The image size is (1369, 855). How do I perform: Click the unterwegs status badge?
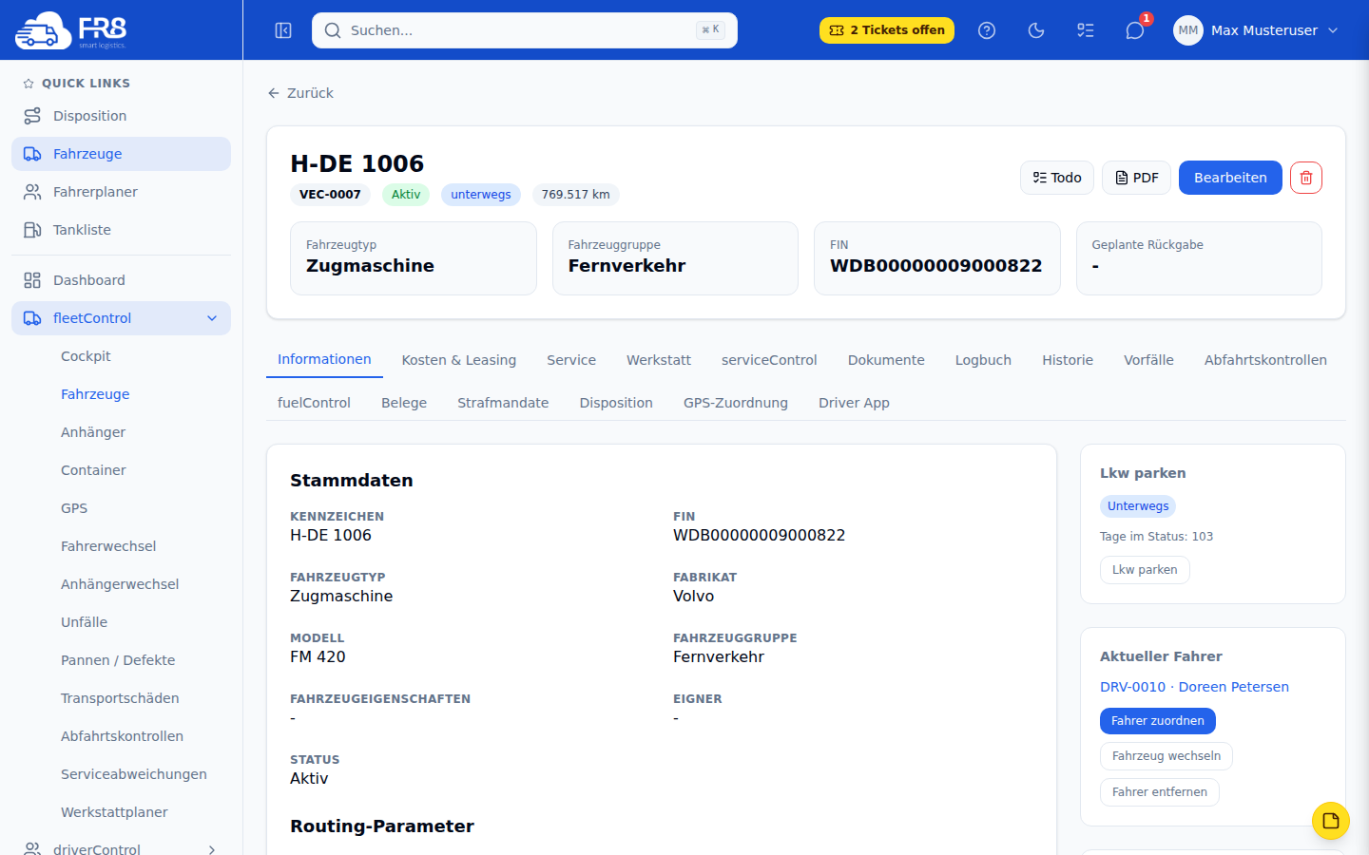coord(481,195)
